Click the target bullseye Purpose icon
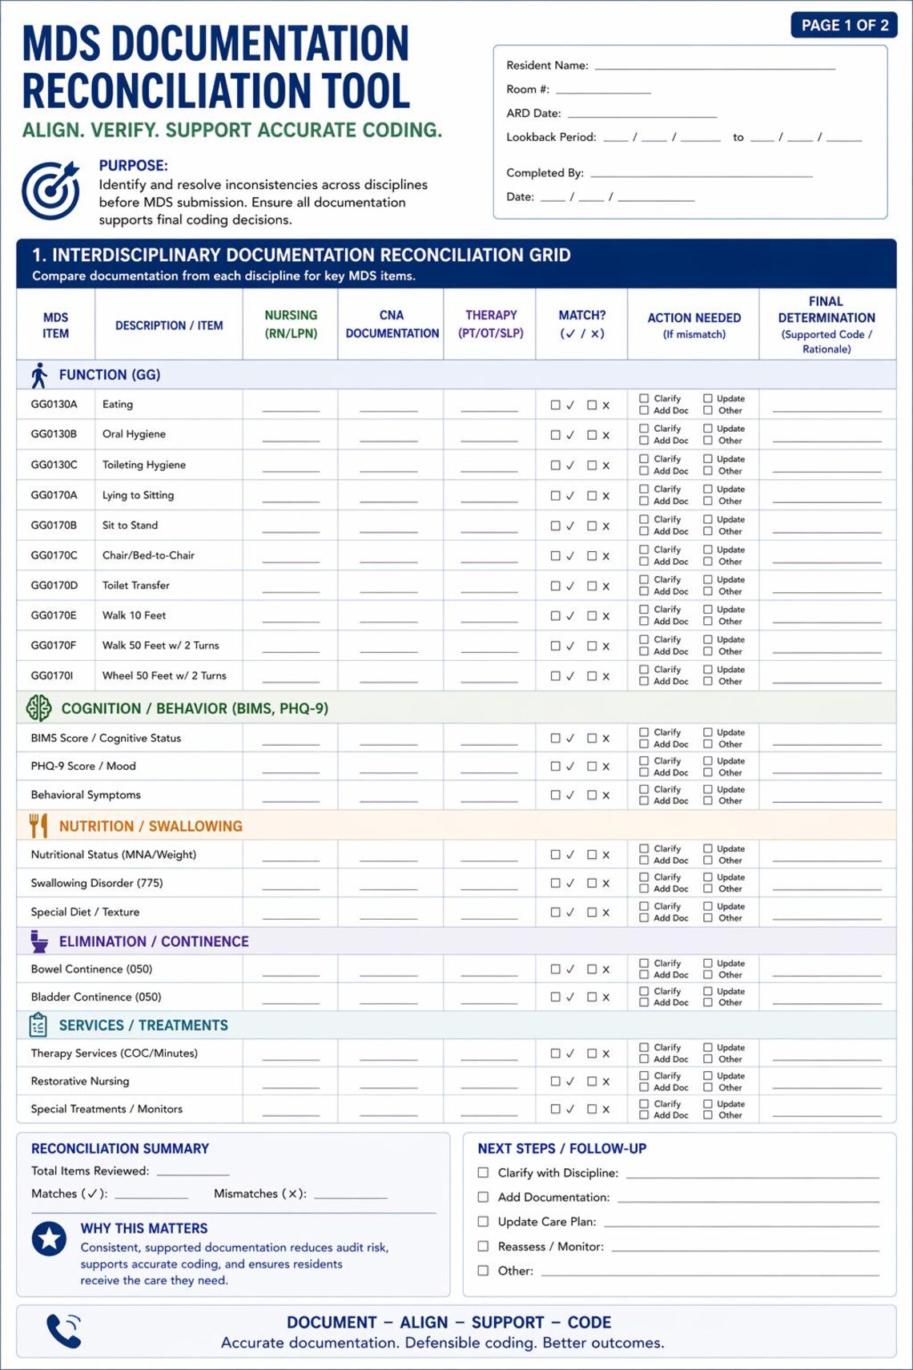This screenshot has width=913, height=1370. pos(50,190)
